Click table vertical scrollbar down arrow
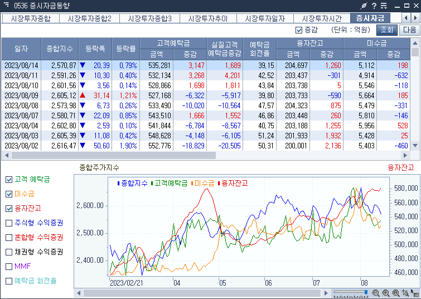The width and height of the screenshot is (421, 299). coord(415,146)
